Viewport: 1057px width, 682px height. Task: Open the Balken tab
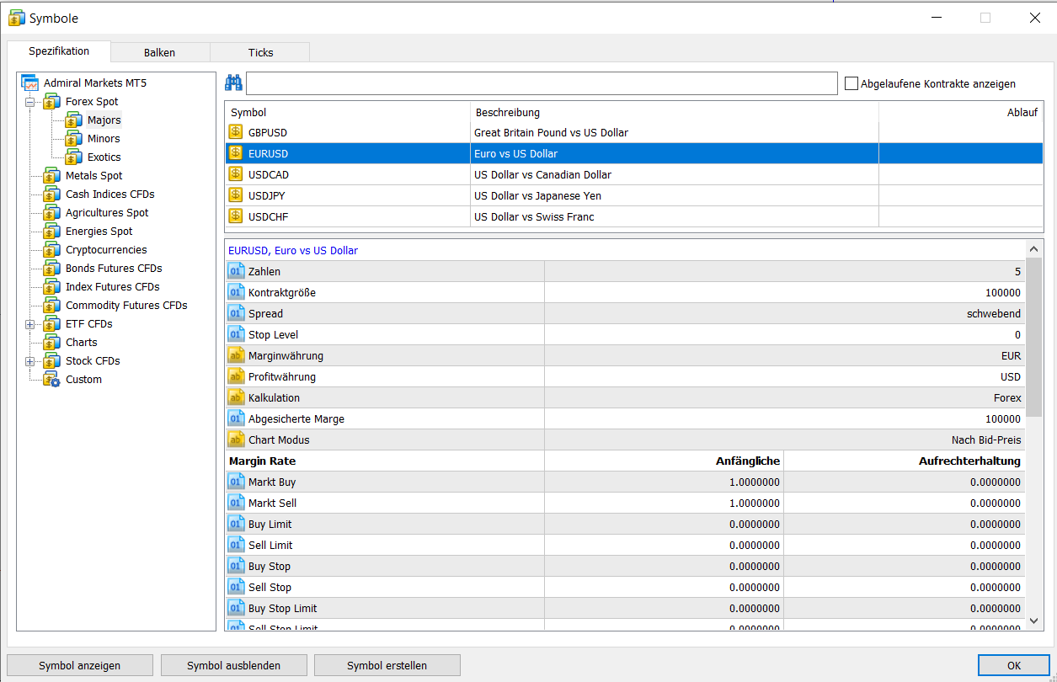point(160,52)
